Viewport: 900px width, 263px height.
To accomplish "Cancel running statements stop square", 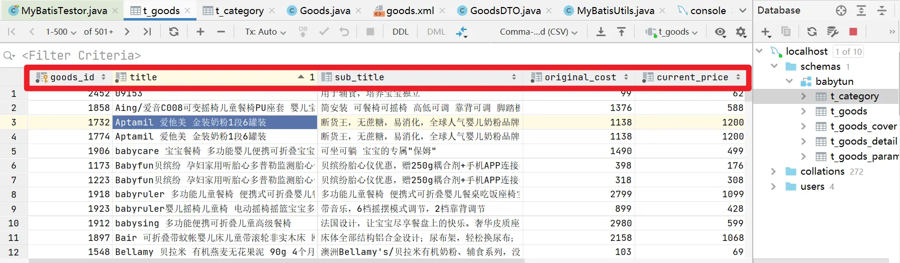I will pyautogui.click(x=370, y=32).
